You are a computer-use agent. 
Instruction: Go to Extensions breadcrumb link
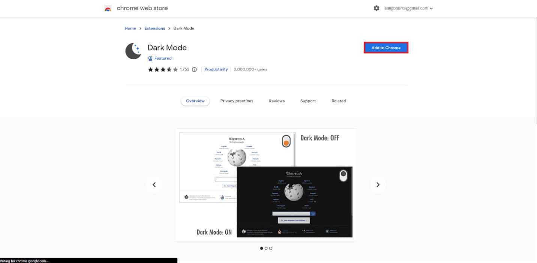click(x=154, y=29)
